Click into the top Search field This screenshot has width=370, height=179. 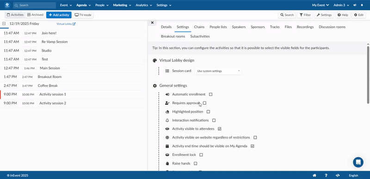tap(34, 5)
